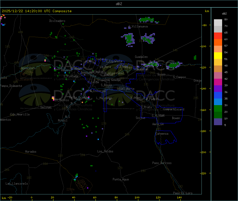Select the bright green 20-30 dBZ legend swatch
Image resolution: width=238 pixels, height=201 pixels.
click(218, 108)
